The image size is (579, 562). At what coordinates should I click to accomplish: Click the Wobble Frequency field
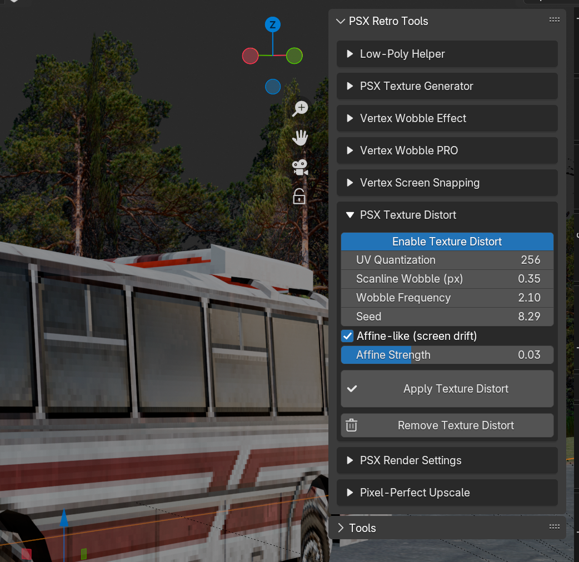click(447, 298)
